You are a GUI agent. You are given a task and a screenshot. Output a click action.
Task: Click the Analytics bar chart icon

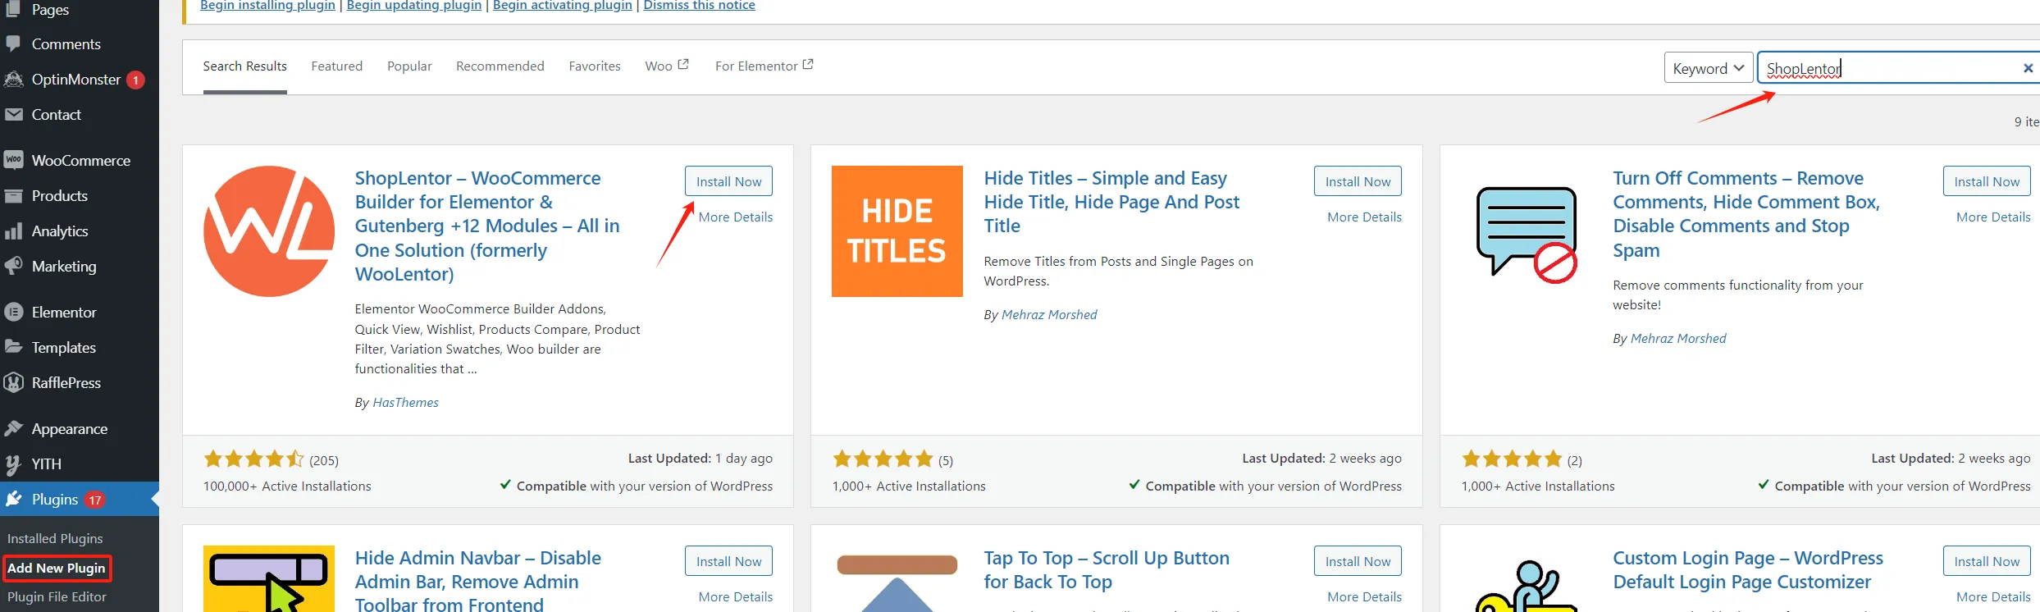[13, 231]
